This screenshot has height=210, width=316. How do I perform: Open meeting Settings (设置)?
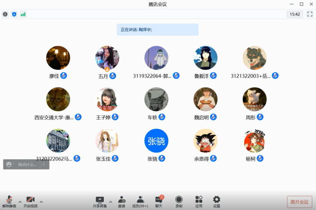217,202
